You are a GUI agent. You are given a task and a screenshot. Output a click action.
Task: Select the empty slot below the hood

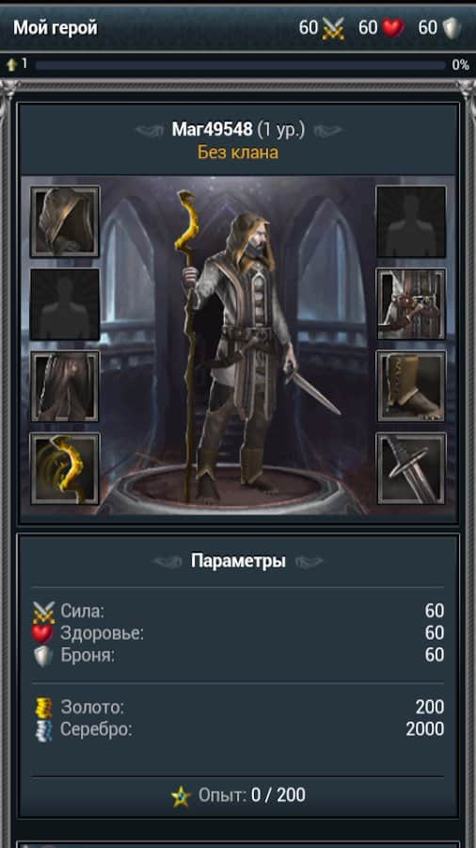(x=65, y=304)
